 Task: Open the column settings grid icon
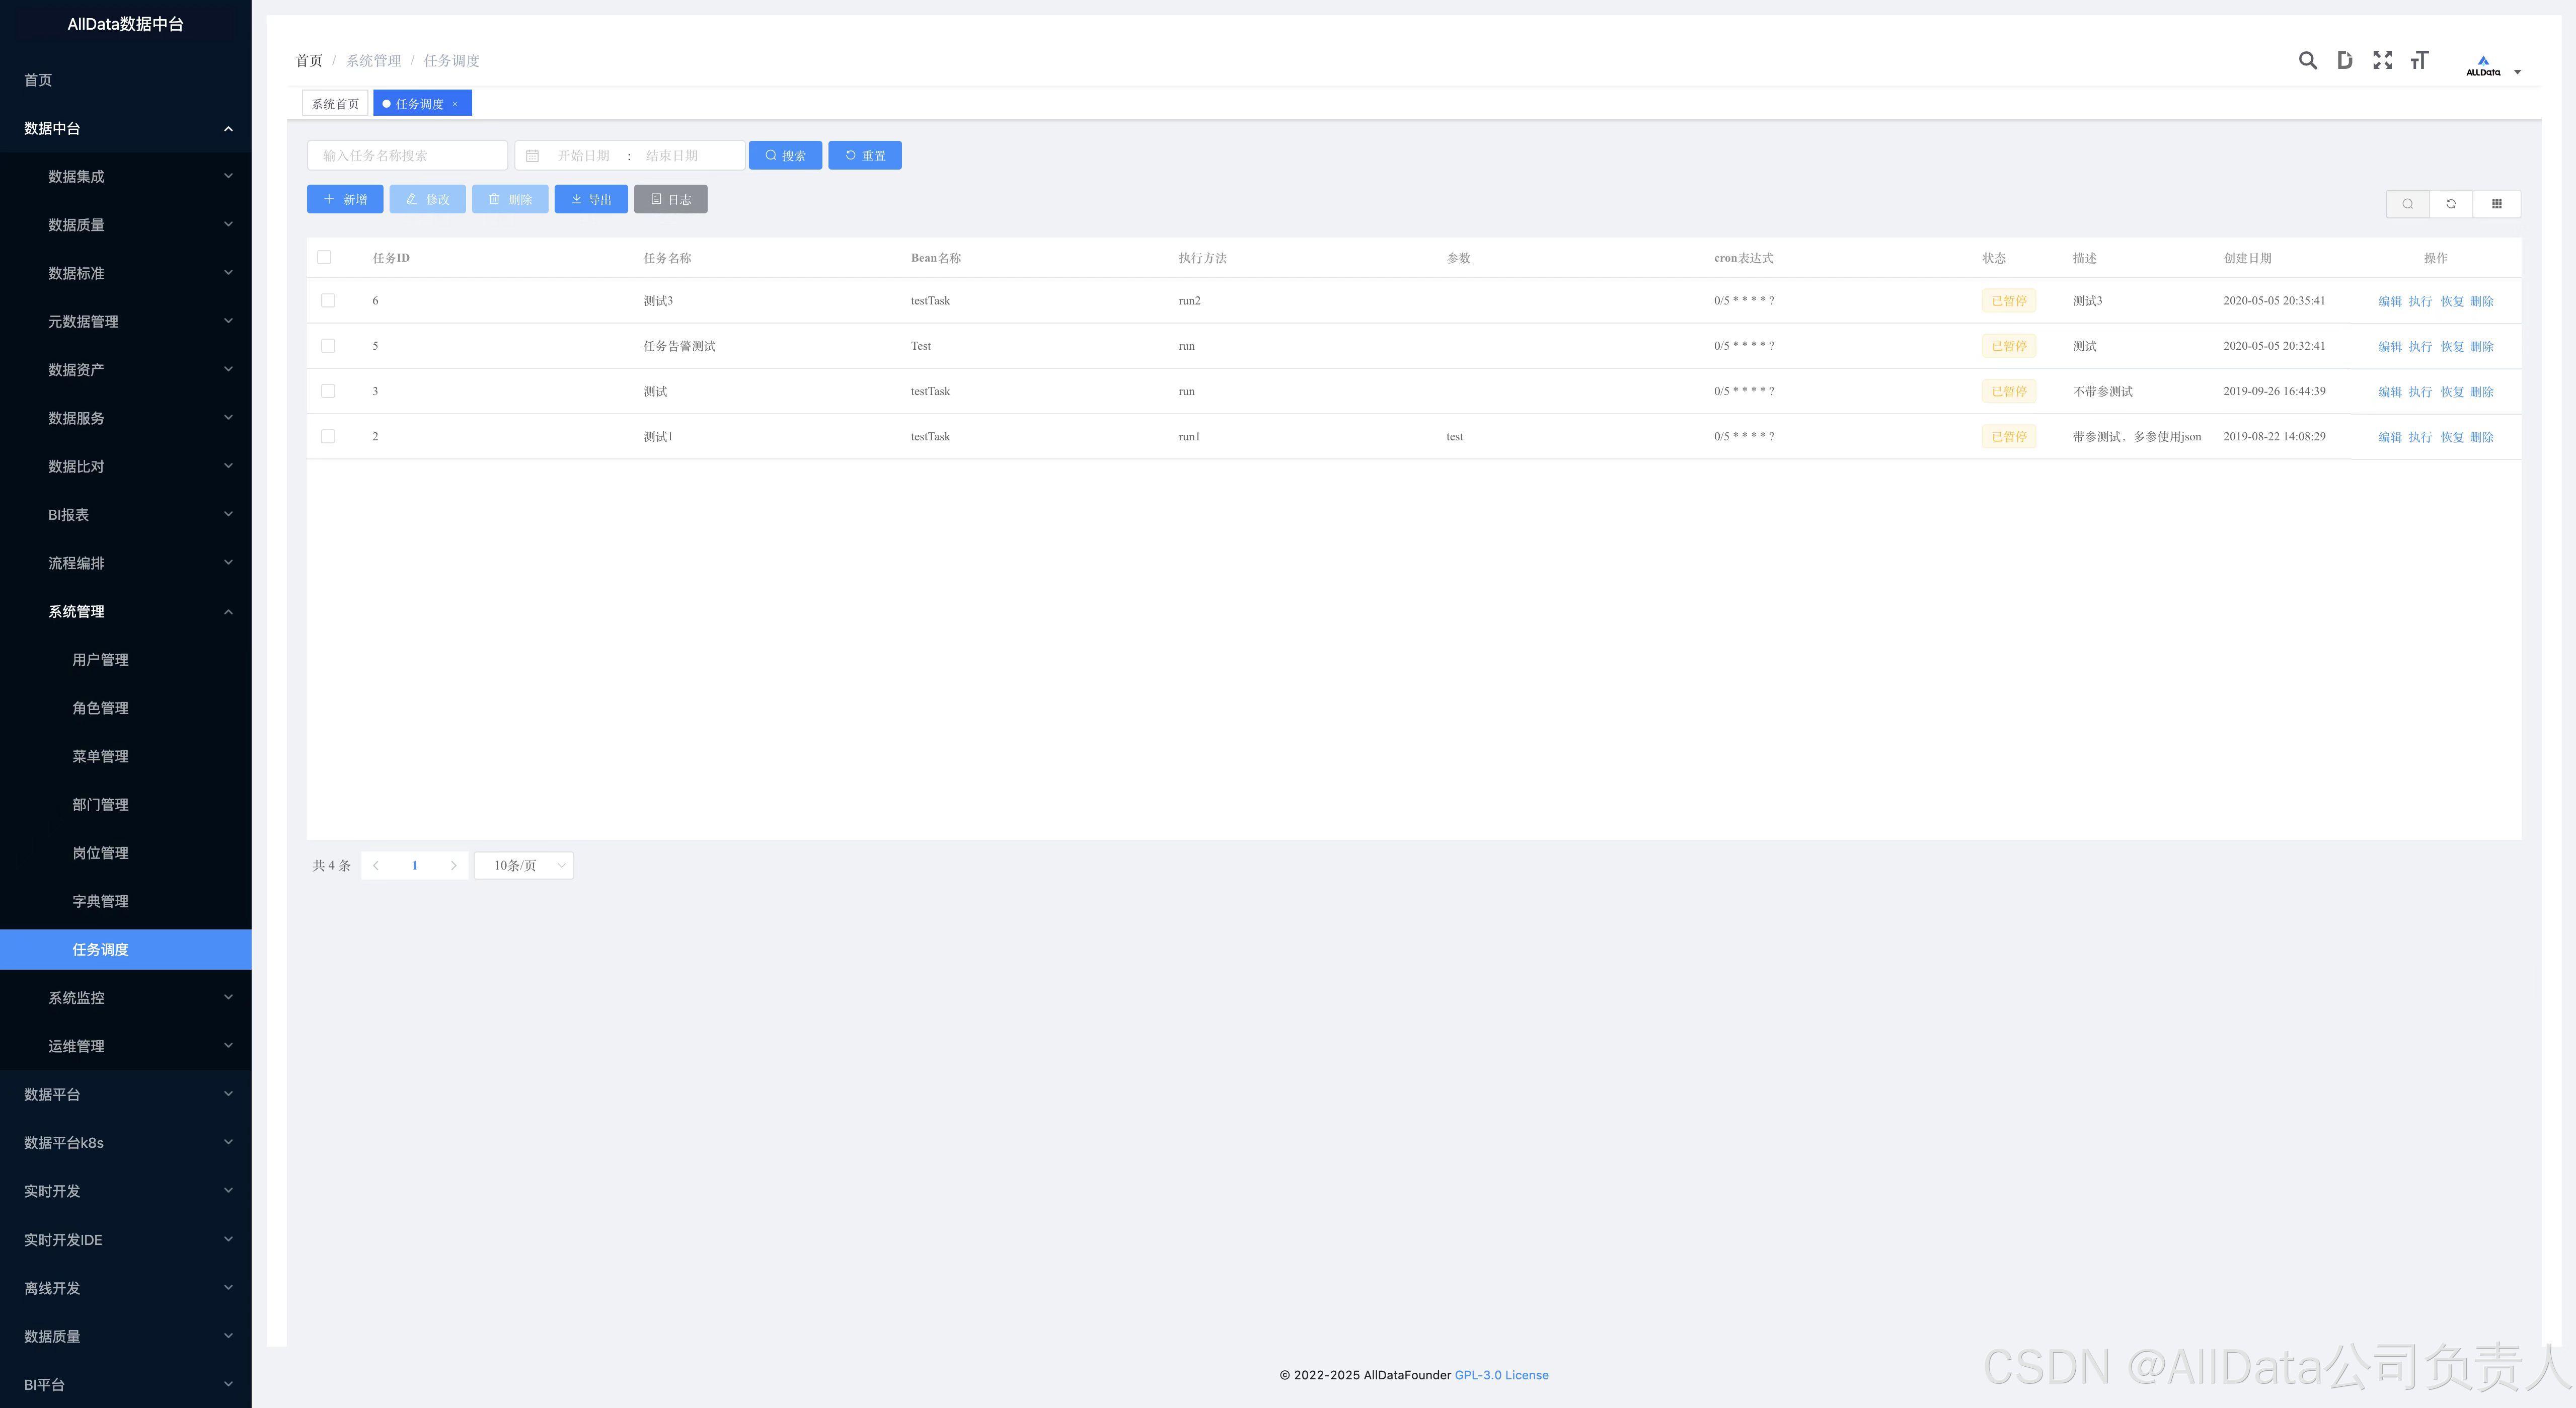pos(2496,204)
